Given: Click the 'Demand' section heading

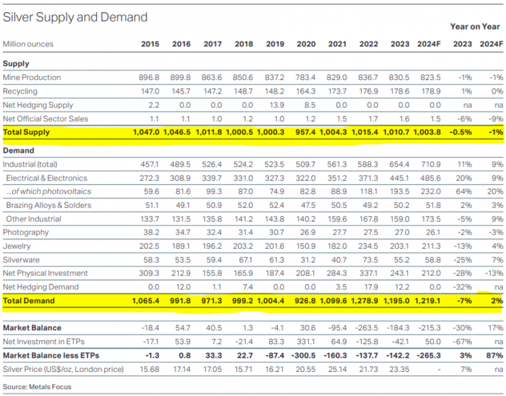Looking at the screenshot, I should (x=18, y=151).
